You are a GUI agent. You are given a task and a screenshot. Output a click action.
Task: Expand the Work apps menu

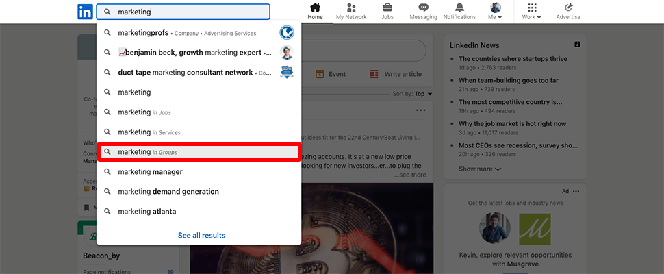532,12
